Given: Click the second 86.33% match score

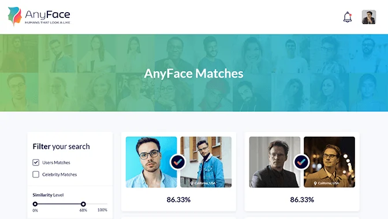Looking at the screenshot, I should (x=302, y=199).
